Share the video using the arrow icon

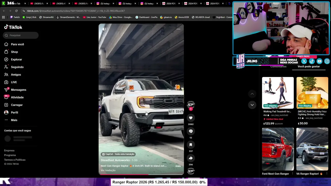click(x=191, y=158)
